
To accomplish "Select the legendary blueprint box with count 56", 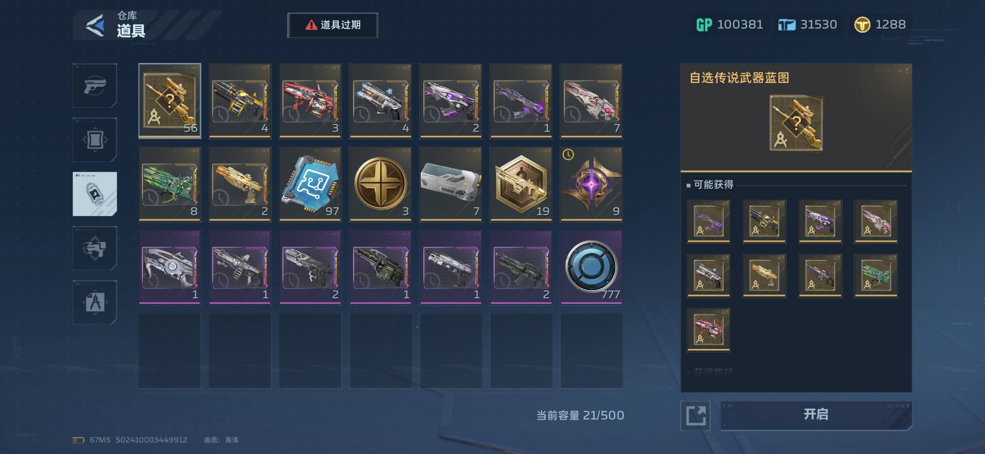I will pyautogui.click(x=170, y=101).
